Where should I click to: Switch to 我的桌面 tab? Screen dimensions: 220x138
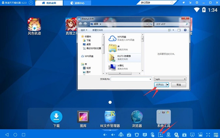49,3
